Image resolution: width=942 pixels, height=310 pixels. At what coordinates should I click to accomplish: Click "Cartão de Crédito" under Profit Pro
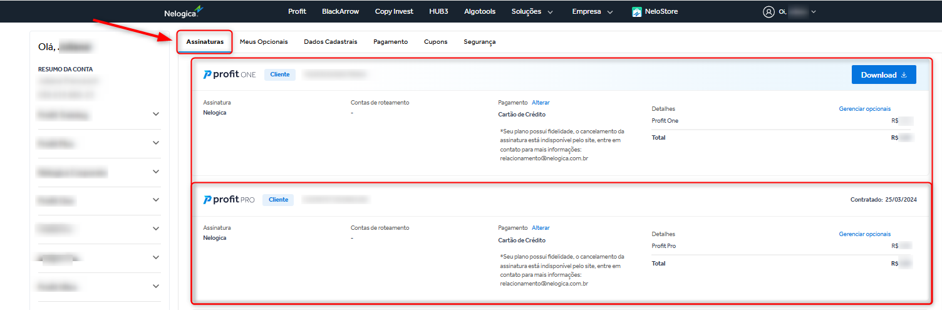pos(522,240)
